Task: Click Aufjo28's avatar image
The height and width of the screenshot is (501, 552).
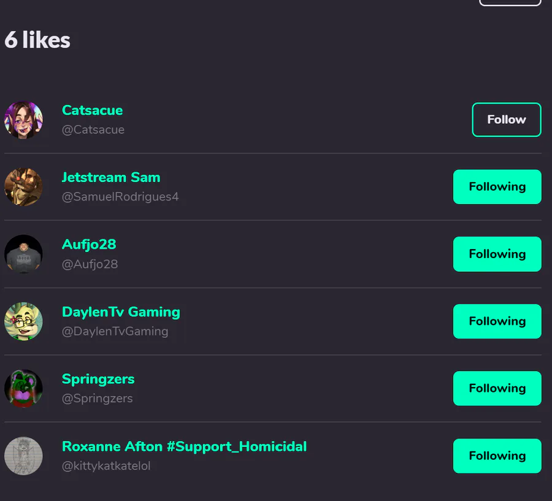Action: pos(23,254)
